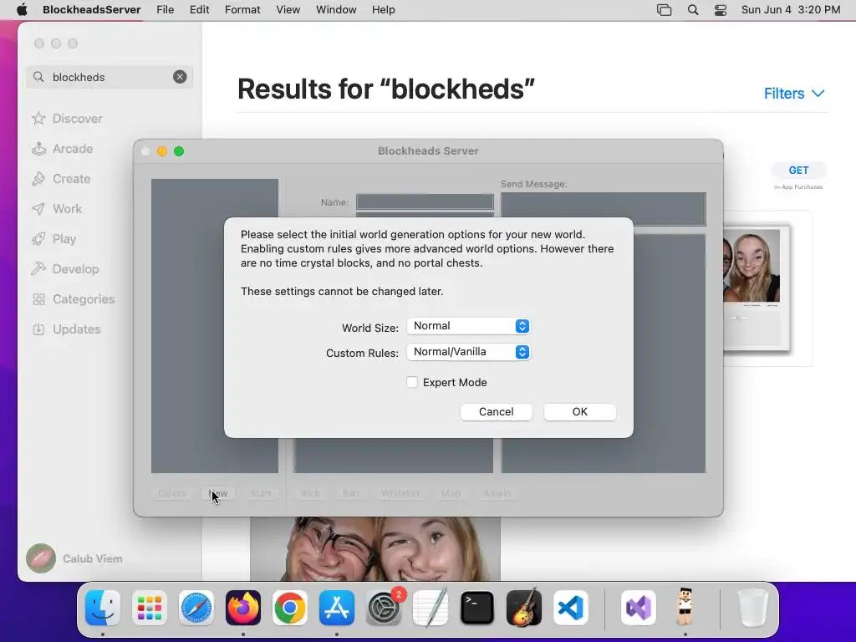Open Spotlight search in menu bar
Screen dimensions: 856x642
(x=693, y=10)
